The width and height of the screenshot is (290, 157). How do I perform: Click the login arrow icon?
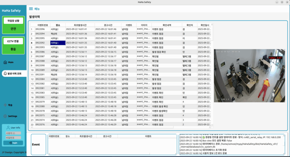pos(10,143)
